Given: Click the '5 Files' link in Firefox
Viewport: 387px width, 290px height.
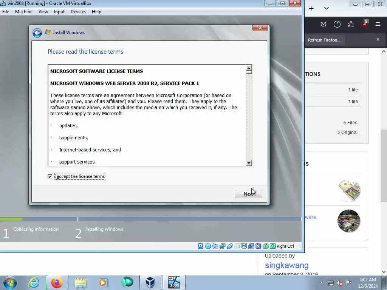Looking at the screenshot, I should click(350, 123).
